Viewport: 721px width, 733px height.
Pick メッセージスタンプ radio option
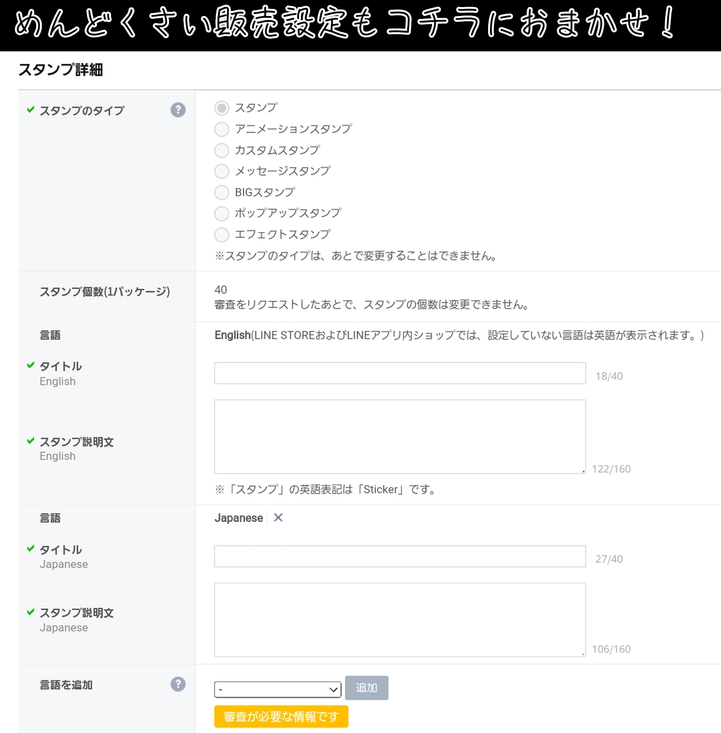coord(222,171)
